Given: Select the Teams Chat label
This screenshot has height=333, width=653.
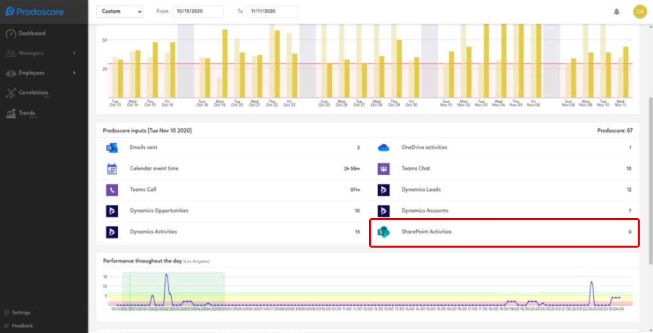Looking at the screenshot, I should coord(416,168).
